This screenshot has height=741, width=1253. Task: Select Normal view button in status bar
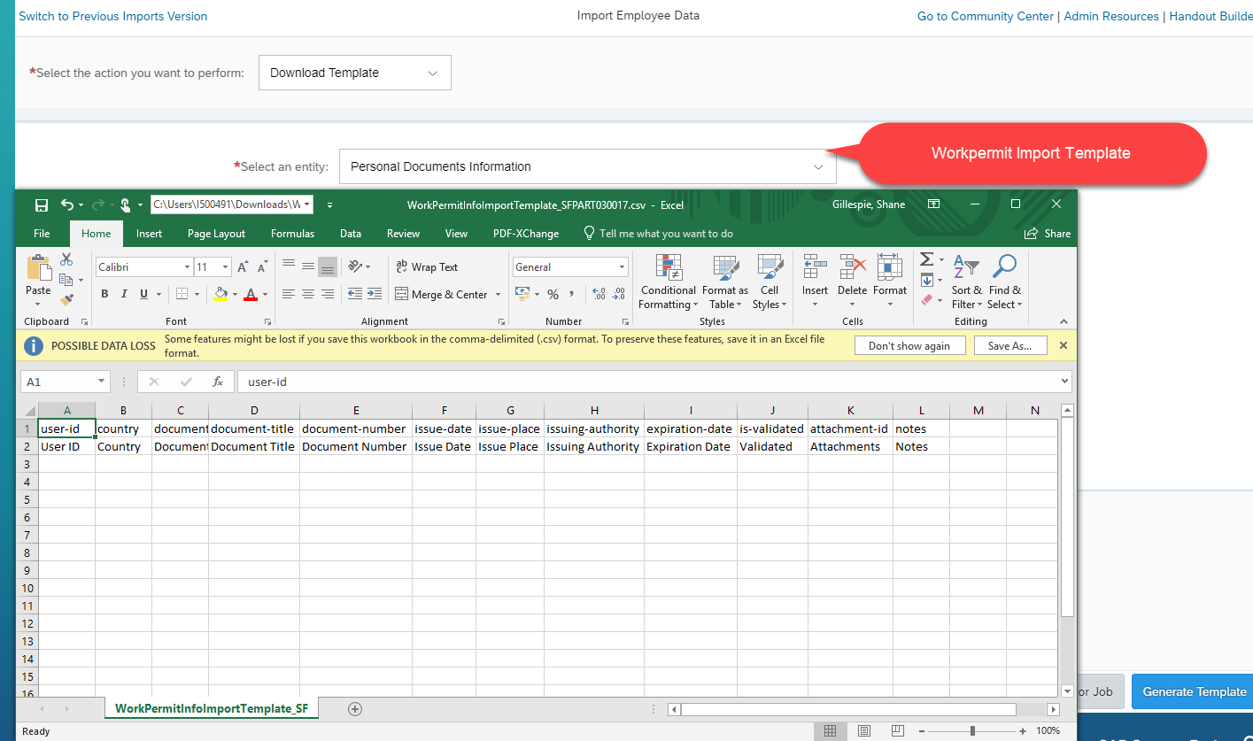coord(830,731)
